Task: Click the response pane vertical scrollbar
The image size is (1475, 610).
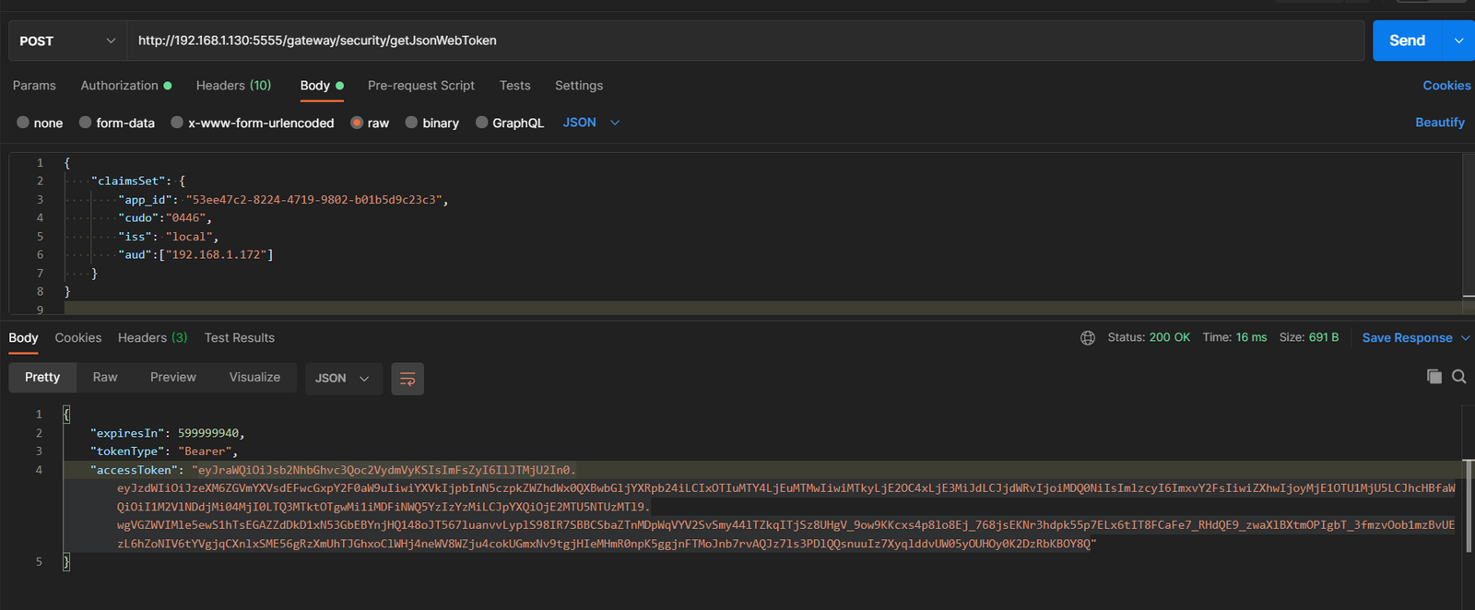Action: (1469, 505)
